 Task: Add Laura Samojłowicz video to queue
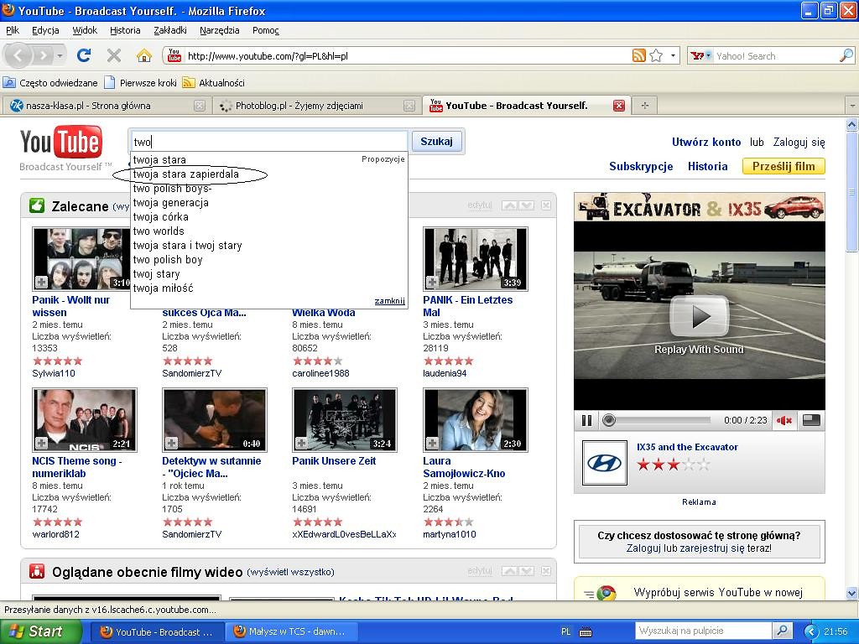(x=432, y=443)
